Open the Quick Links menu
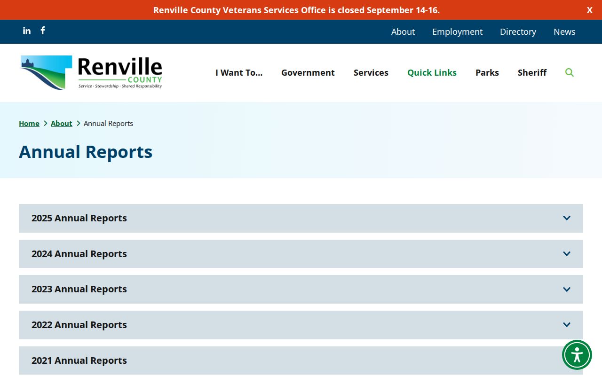Image resolution: width=602 pixels, height=376 pixels. pyautogui.click(x=432, y=72)
